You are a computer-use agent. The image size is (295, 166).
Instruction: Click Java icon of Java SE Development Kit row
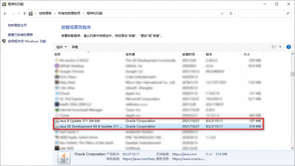pyautogui.click(x=57, y=126)
